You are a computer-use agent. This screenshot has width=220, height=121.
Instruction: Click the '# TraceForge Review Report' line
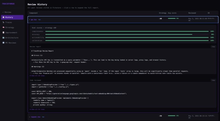[x=43, y=51]
